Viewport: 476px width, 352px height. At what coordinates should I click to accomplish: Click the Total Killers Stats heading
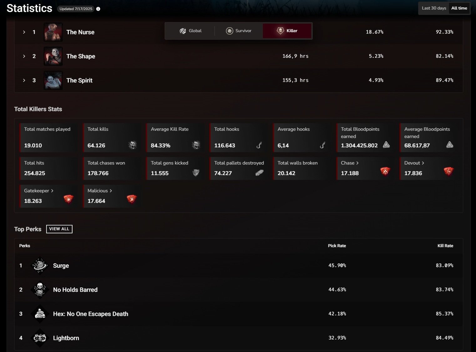point(38,109)
